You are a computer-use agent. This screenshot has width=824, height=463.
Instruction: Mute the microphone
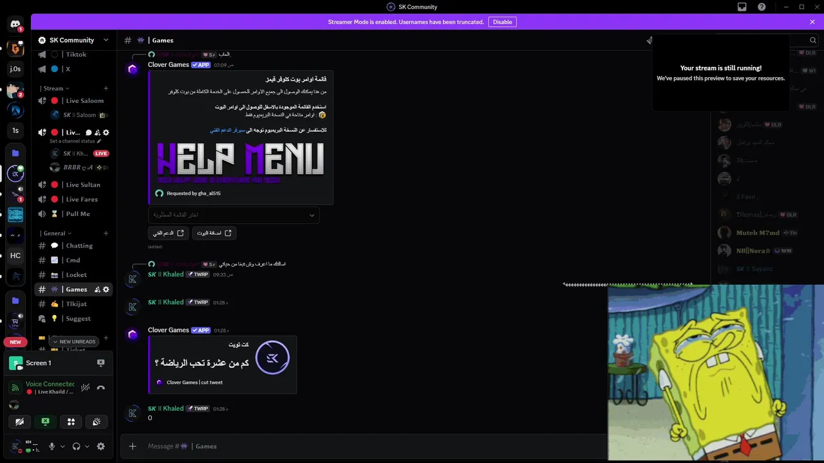(52, 446)
